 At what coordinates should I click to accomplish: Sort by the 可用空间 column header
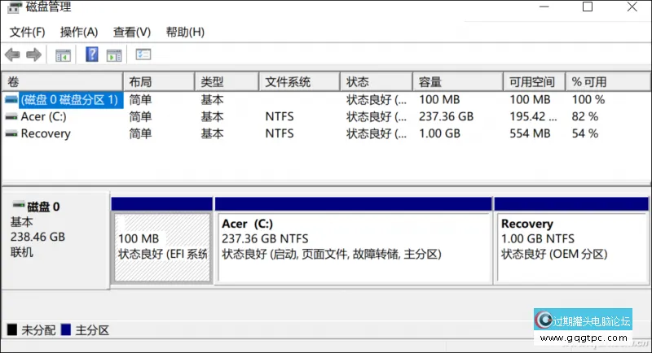tap(535, 81)
